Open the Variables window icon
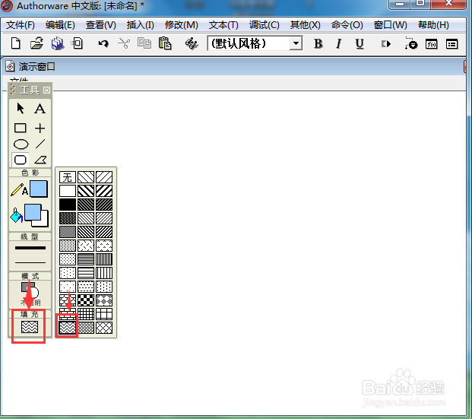The width and height of the screenshot is (472, 419). pyautogui.click(x=451, y=44)
